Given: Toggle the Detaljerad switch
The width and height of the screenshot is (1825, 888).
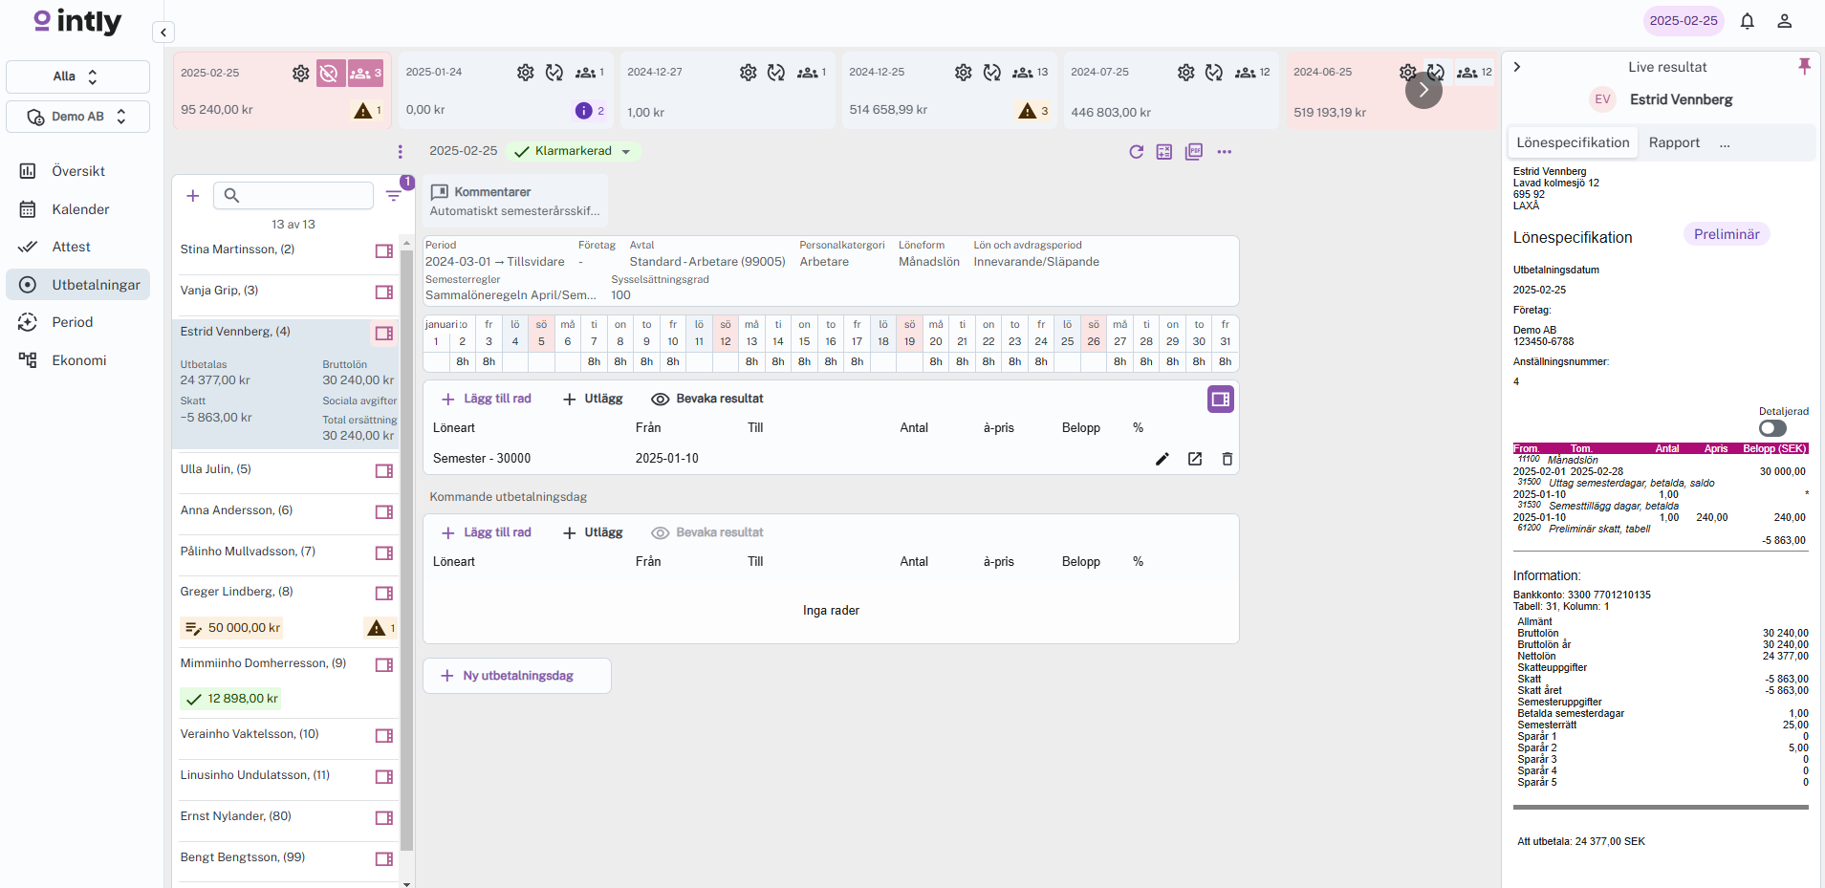Looking at the screenshot, I should pyautogui.click(x=1771, y=428).
